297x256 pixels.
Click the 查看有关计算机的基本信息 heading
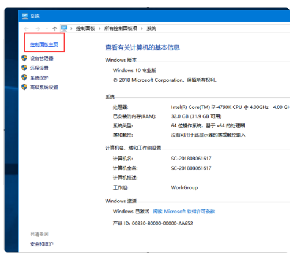click(142, 47)
